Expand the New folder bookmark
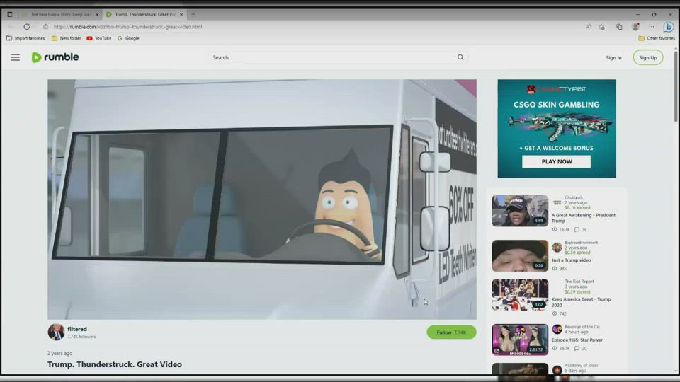The image size is (680, 382). pos(66,38)
